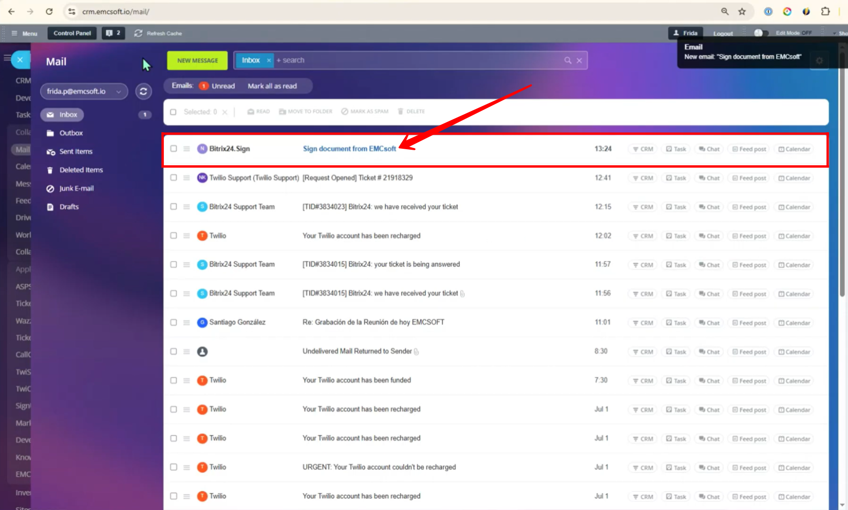Screen dimensions: 848x510
Task: Click the Santiago González sender avatar
Action: (202, 323)
